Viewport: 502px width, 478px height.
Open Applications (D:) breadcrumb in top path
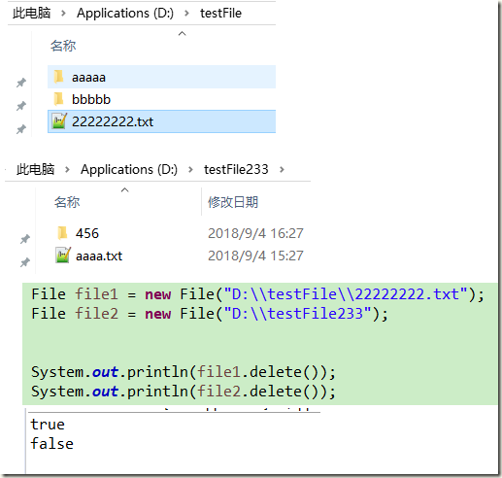(x=125, y=14)
